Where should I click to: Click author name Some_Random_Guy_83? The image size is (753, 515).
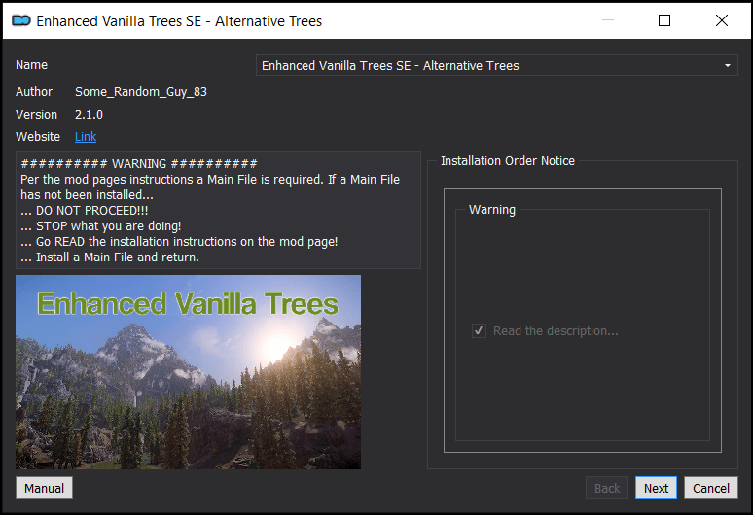click(x=141, y=92)
